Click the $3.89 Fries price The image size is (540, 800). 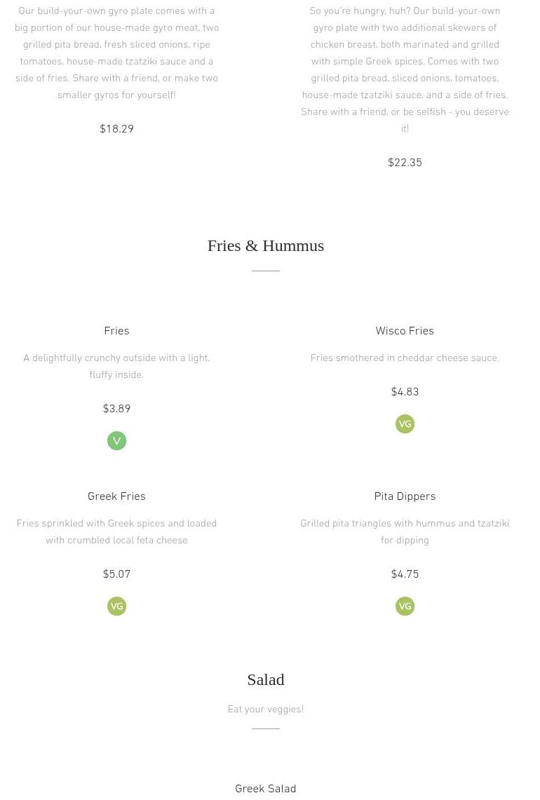(x=116, y=409)
